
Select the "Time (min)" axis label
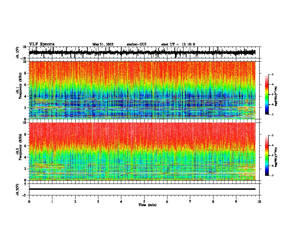click(147, 205)
